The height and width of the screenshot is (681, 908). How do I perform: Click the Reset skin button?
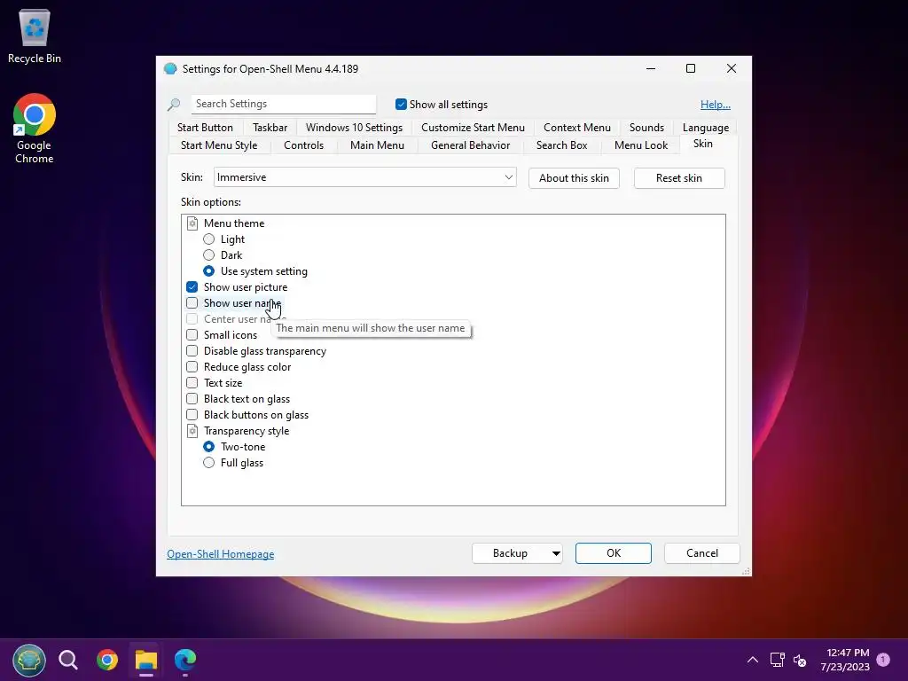tap(678, 178)
